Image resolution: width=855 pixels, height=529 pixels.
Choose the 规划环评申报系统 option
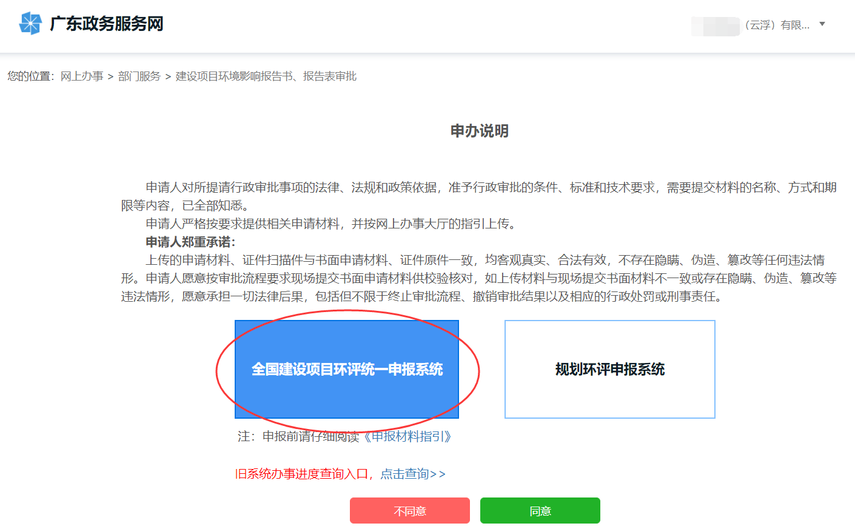[609, 369]
